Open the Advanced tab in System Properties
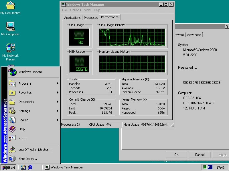 [194, 35]
